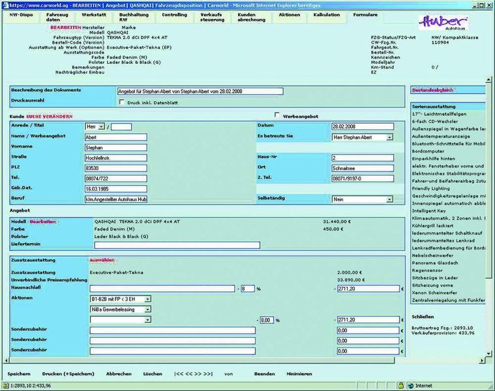Viewport: 495px width, 391px height.
Task: Open the NW-Dispo tab
Action: pyautogui.click(x=21, y=15)
